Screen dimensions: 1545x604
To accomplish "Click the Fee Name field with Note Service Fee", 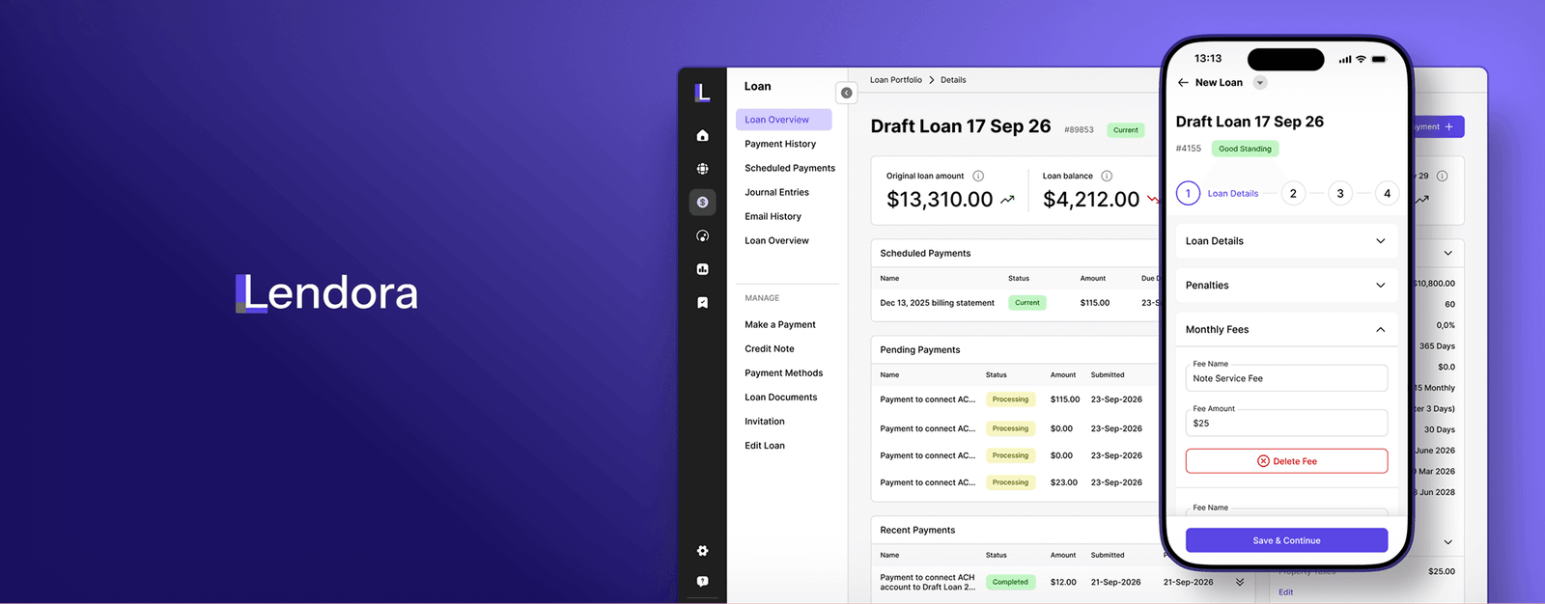I will click(1286, 378).
